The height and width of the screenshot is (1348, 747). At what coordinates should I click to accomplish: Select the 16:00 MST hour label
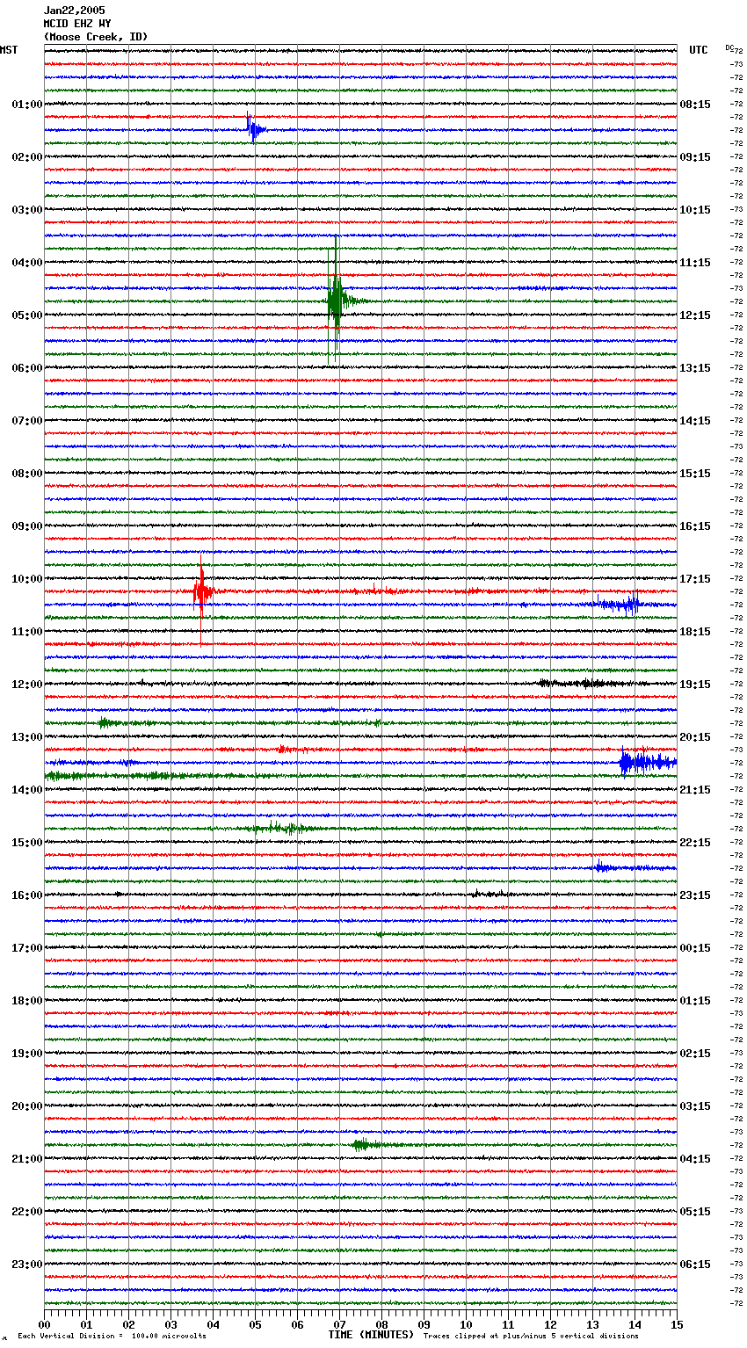26,895
